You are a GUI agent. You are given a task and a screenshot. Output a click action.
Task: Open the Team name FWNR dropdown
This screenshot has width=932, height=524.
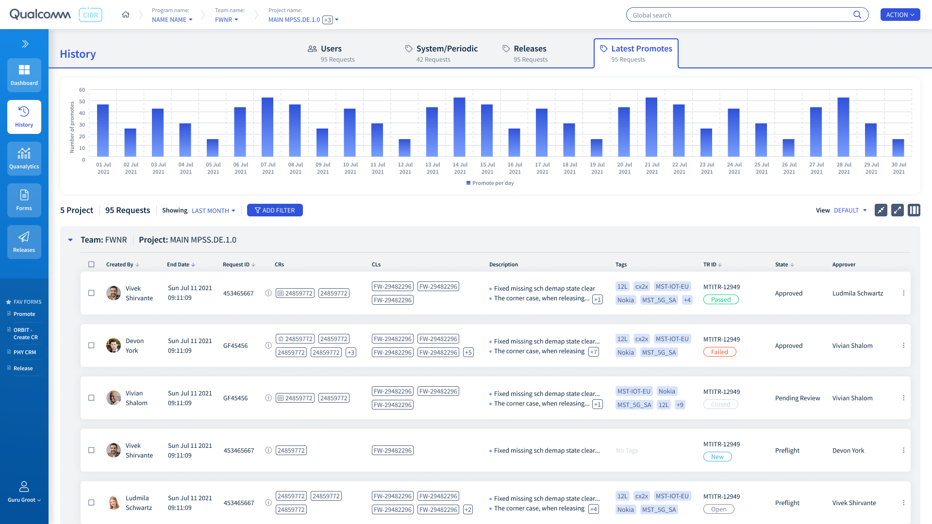tap(227, 19)
